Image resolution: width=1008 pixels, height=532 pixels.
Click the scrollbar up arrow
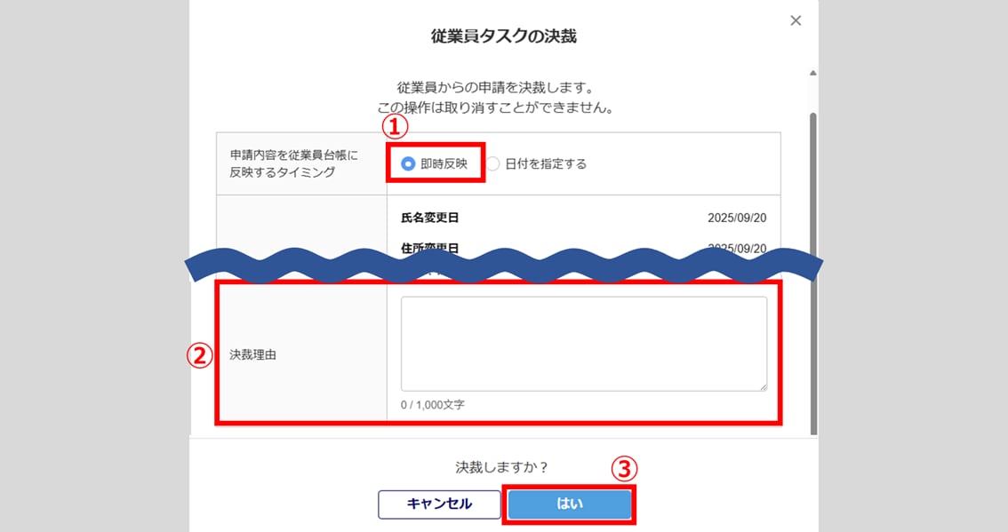coord(812,73)
